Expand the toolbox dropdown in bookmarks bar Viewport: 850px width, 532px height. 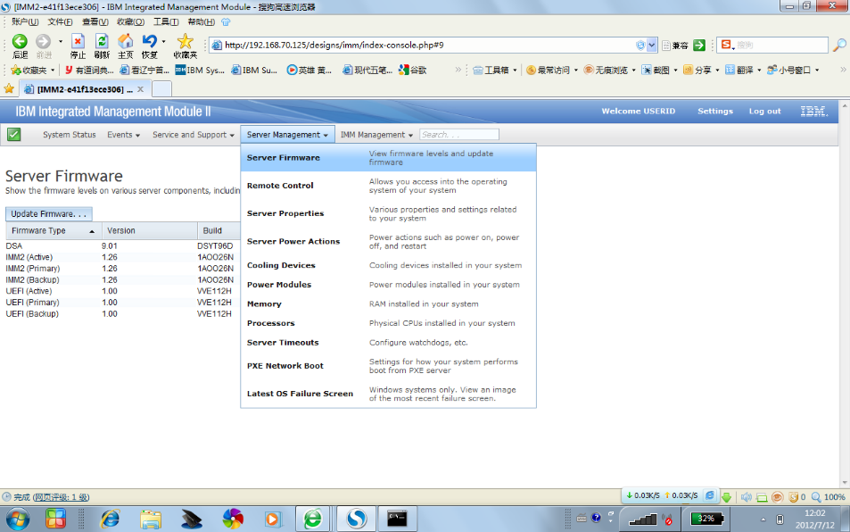(515, 70)
